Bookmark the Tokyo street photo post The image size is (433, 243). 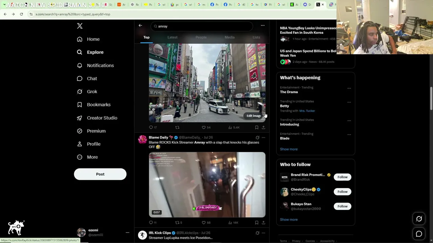(257, 128)
